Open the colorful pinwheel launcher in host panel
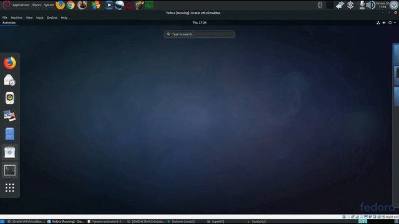The width and height of the screenshot is (399, 224). click(95, 5)
